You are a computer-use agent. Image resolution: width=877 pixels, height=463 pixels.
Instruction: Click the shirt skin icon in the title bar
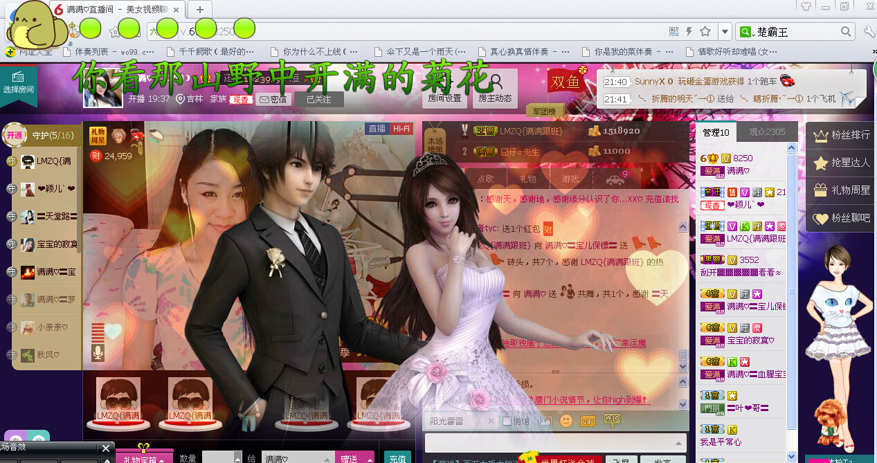(806, 6)
